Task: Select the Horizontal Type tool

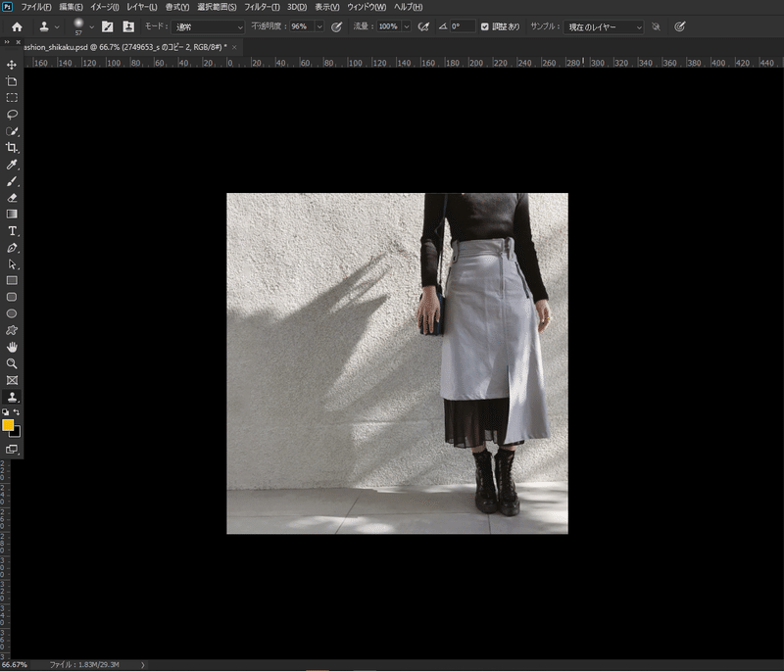Action: coord(12,231)
